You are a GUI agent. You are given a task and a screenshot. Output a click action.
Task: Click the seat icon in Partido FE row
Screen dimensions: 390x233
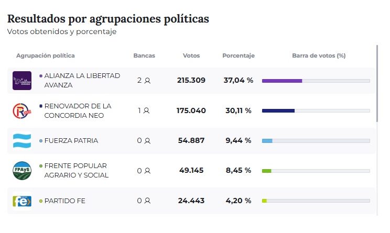(x=147, y=201)
